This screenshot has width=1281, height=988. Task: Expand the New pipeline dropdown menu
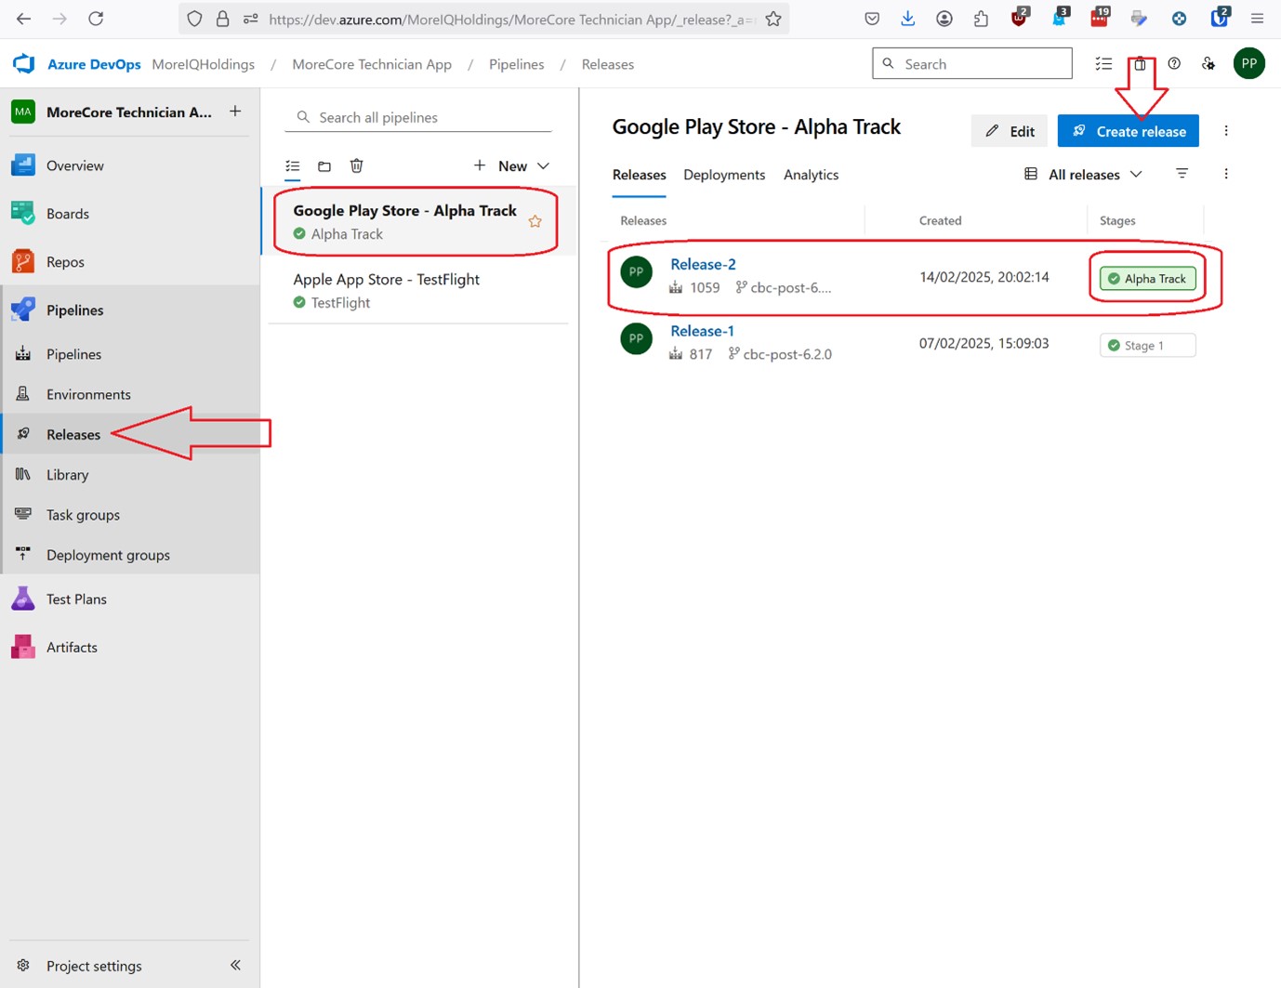click(542, 165)
